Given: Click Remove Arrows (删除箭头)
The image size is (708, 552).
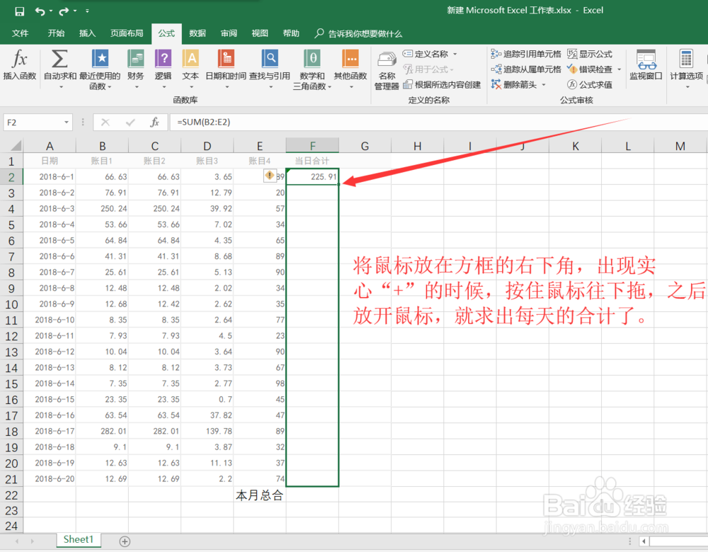Looking at the screenshot, I should [x=514, y=84].
